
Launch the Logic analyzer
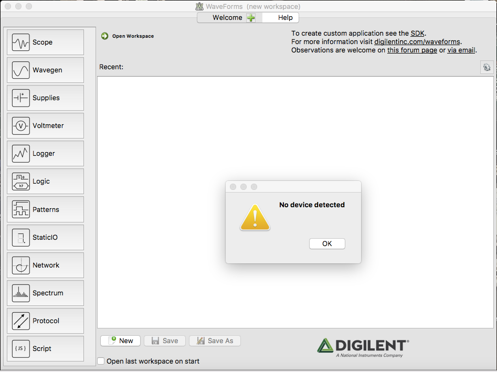45,181
